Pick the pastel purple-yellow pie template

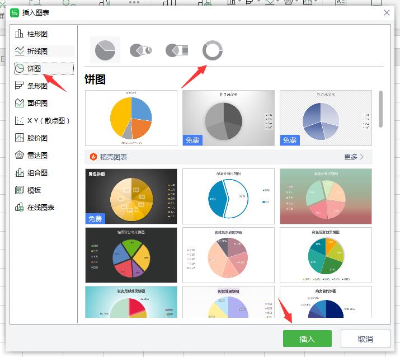point(229,302)
